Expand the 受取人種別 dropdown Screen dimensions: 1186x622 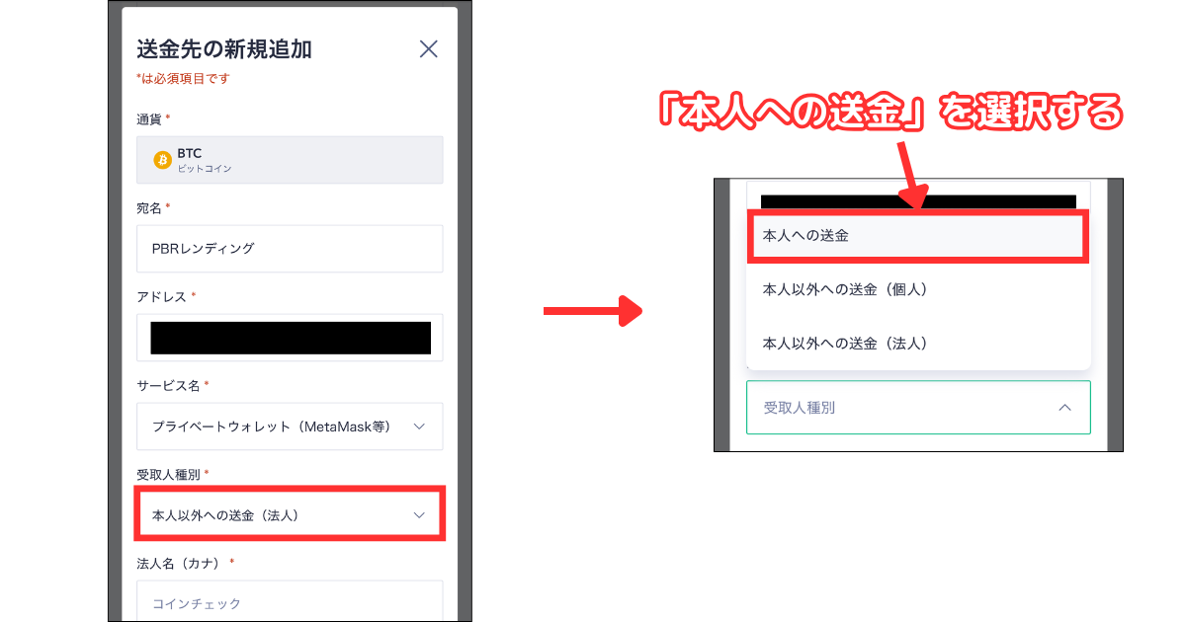click(917, 407)
